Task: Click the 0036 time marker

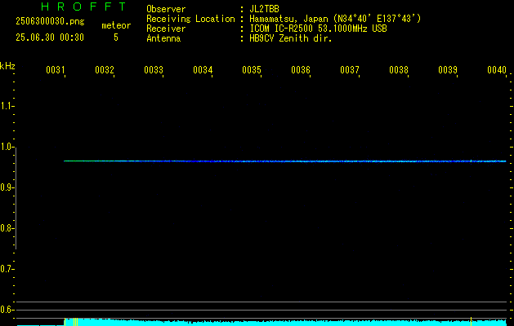Action: (x=301, y=70)
